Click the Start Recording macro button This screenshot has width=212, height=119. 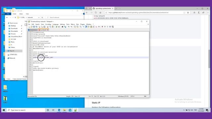(102, 27)
